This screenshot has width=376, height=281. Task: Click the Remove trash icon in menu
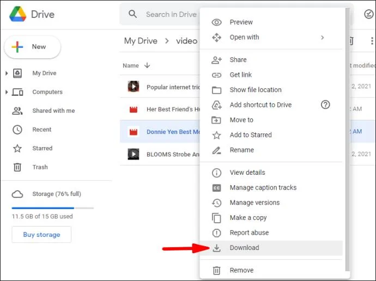pos(216,271)
